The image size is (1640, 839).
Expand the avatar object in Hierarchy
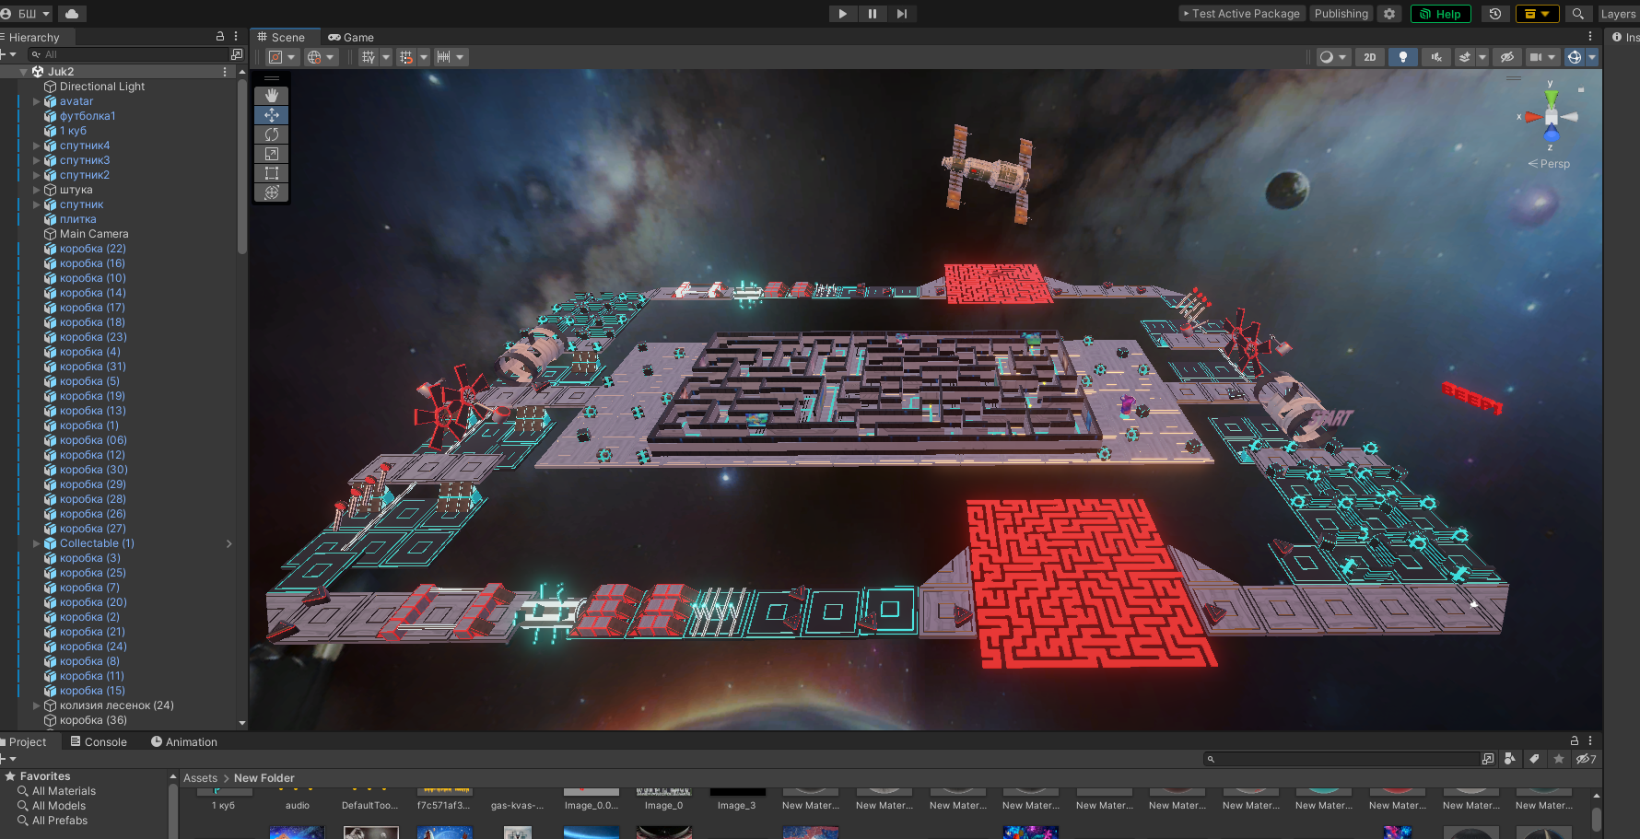[x=37, y=101]
